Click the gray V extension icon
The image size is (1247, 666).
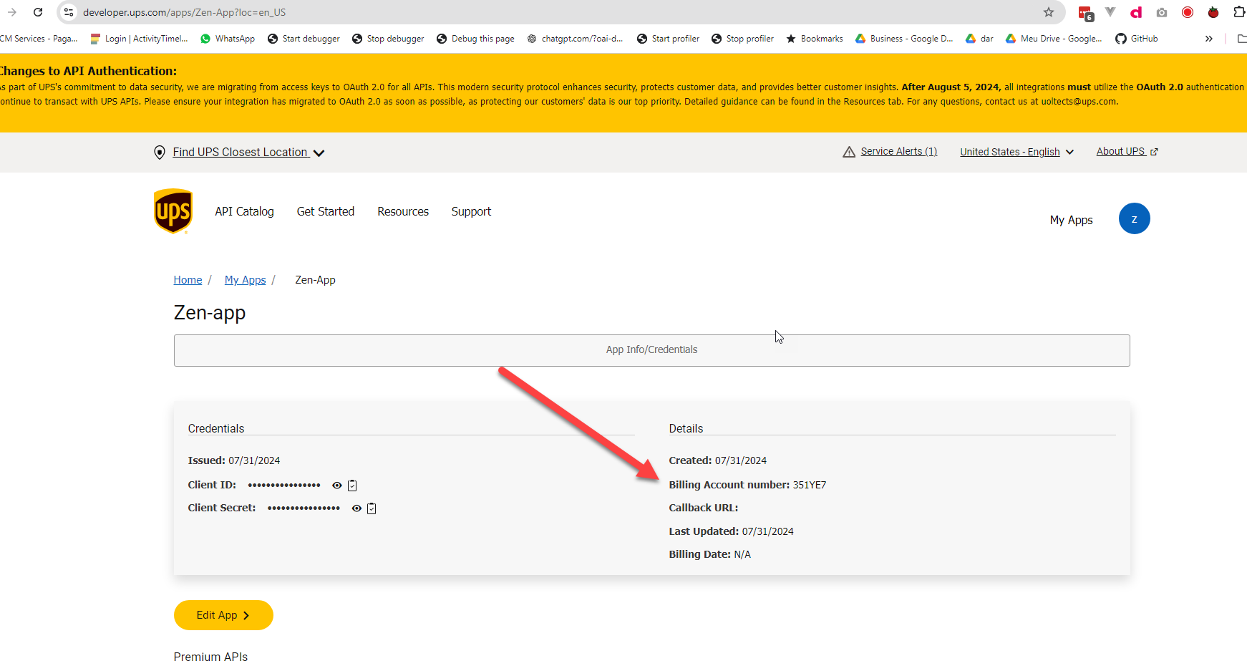pos(1110,12)
